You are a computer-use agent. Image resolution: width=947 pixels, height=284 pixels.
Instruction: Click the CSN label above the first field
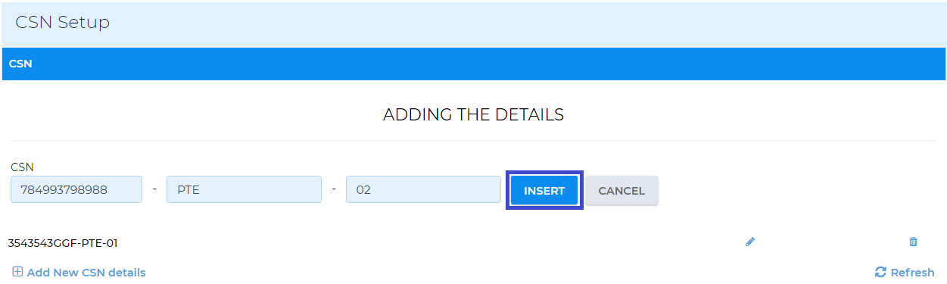pyautogui.click(x=22, y=167)
